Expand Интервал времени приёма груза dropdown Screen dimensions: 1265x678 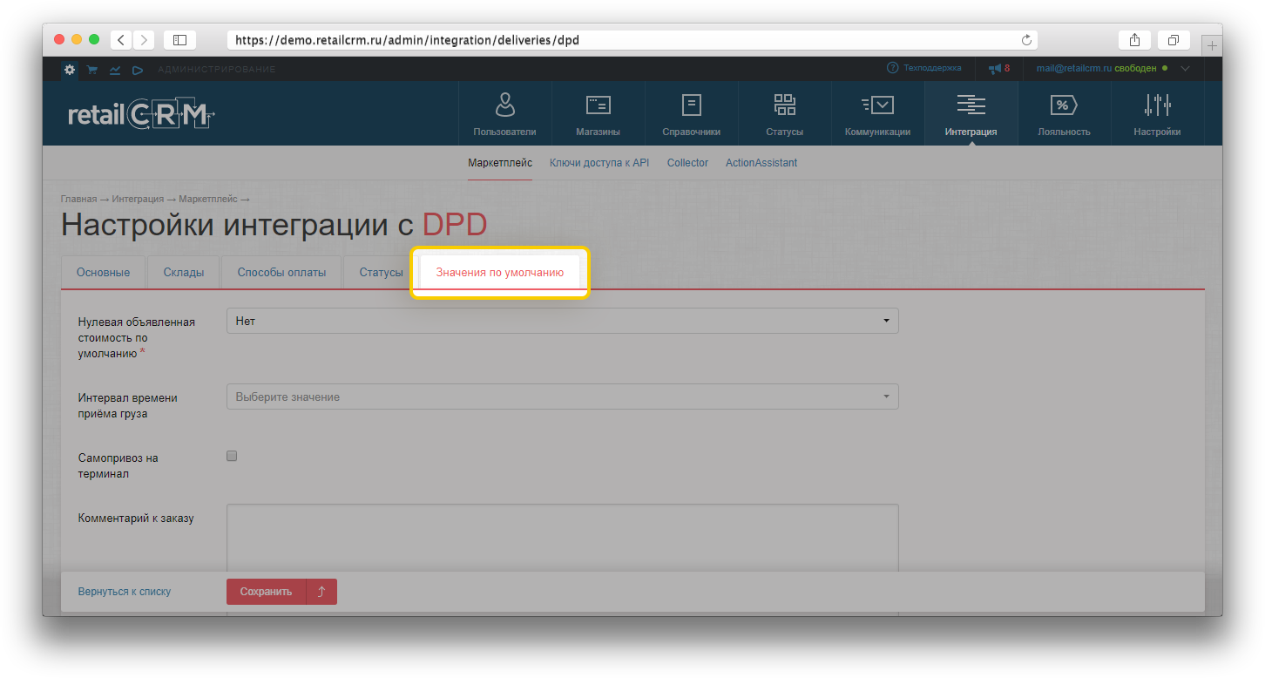tap(562, 397)
